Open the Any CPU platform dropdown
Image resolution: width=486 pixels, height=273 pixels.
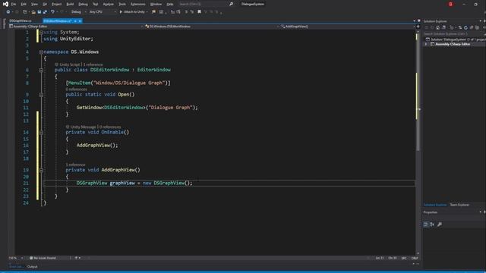point(103,12)
